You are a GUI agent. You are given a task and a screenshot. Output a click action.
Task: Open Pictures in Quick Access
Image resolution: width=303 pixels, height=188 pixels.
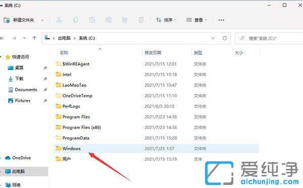[23, 101]
